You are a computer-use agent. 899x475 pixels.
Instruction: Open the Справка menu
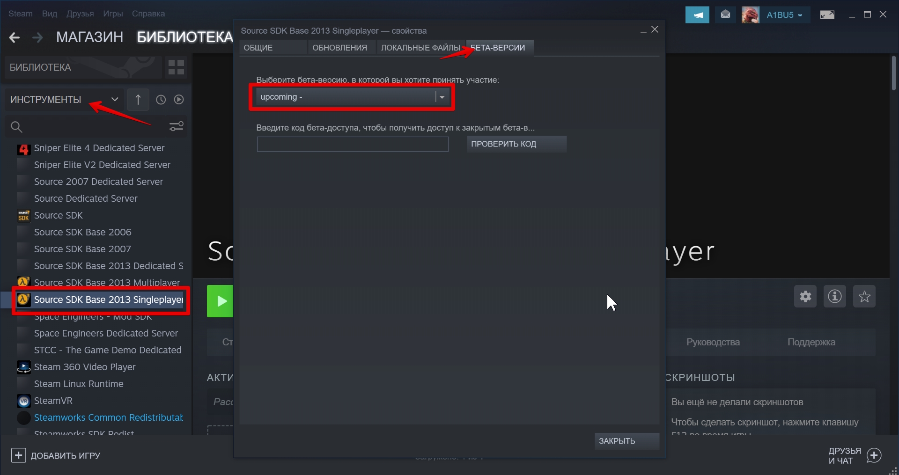click(x=148, y=14)
